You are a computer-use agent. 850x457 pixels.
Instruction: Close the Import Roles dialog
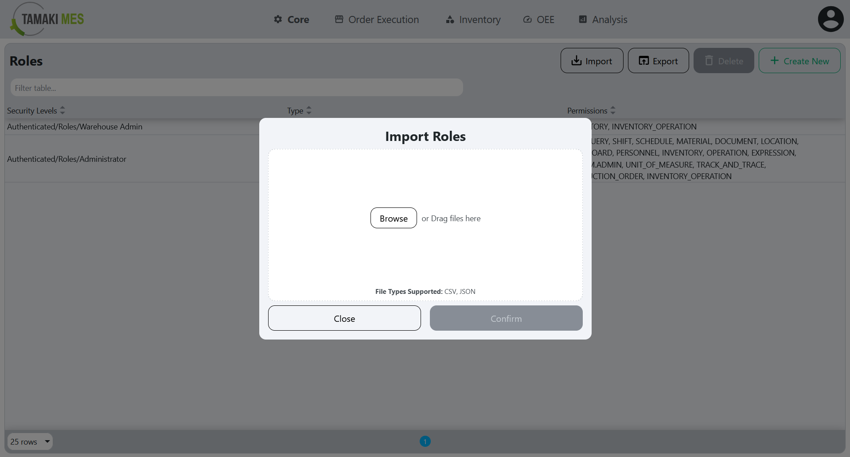(344, 318)
